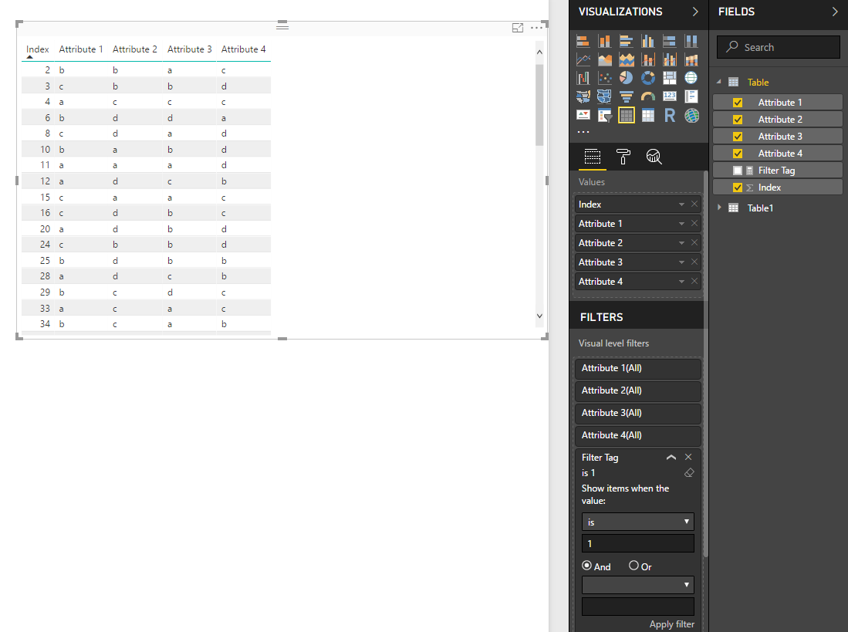This screenshot has width=848, height=632.
Task: Select the pie chart visual
Action: tap(627, 78)
